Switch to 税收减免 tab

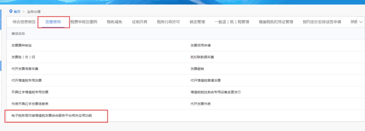click(115, 22)
